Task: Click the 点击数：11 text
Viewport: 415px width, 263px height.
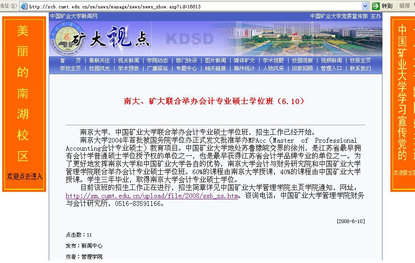Action: pos(79,235)
